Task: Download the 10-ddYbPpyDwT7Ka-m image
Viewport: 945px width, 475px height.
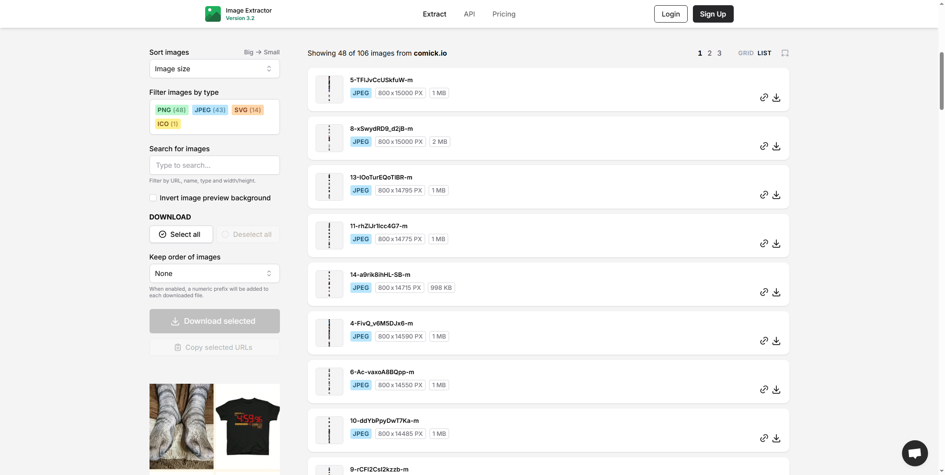Action: (776, 438)
